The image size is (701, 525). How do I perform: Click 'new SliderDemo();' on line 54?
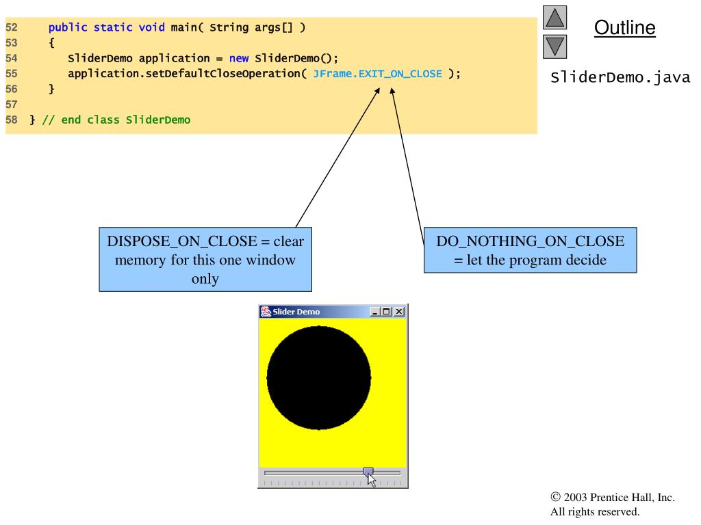pyautogui.click(x=283, y=58)
